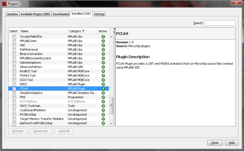Viewport: 244px width, 151px height.
Task: Click the green check for PM3
Action: (103, 97)
